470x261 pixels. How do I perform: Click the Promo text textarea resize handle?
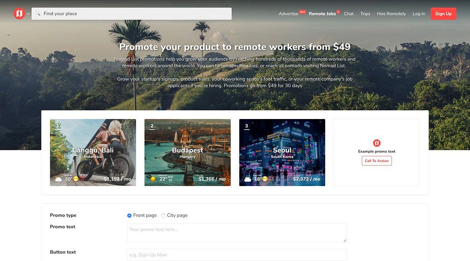pos(345,240)
